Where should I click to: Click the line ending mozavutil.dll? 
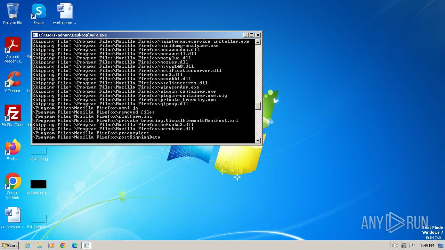[x=114, y=54]
